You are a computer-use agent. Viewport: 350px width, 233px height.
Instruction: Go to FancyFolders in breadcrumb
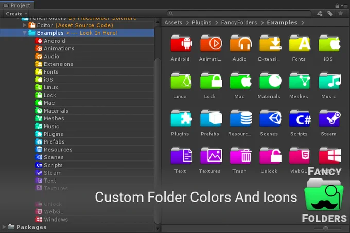click(239, 22)
